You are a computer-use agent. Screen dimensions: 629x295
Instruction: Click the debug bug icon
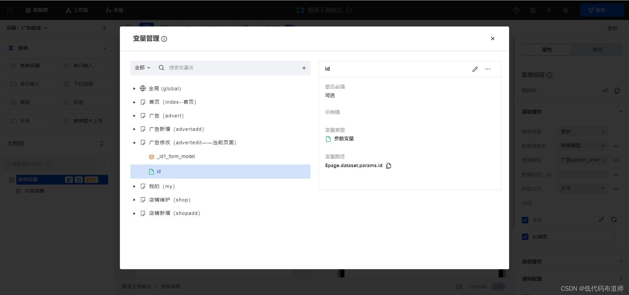pyautogui.click(x=565, y=10)
